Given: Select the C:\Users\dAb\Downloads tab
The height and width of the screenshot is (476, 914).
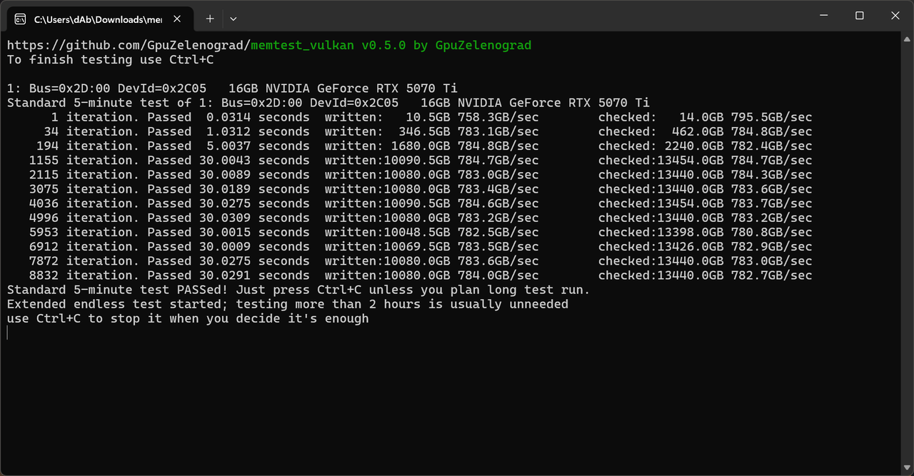Looking at the screenshot, I should point(101,19).
